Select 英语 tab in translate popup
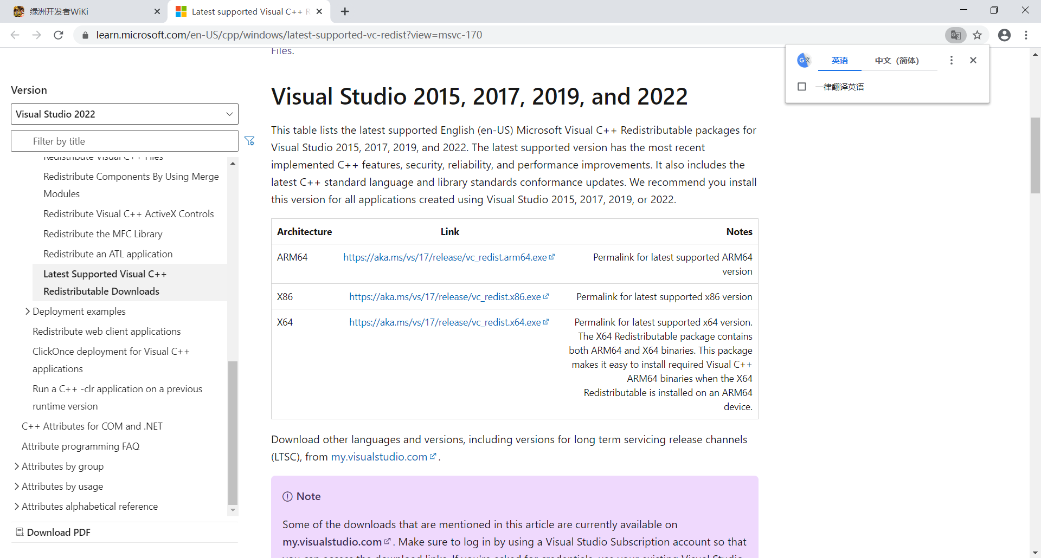1041x558 pixels. click(840, 61)
